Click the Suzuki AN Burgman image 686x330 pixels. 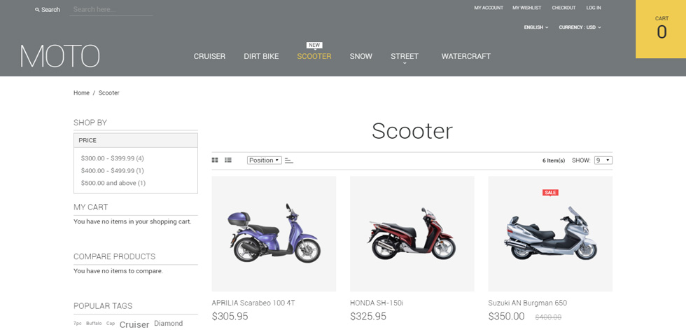(x=550, y=234)
